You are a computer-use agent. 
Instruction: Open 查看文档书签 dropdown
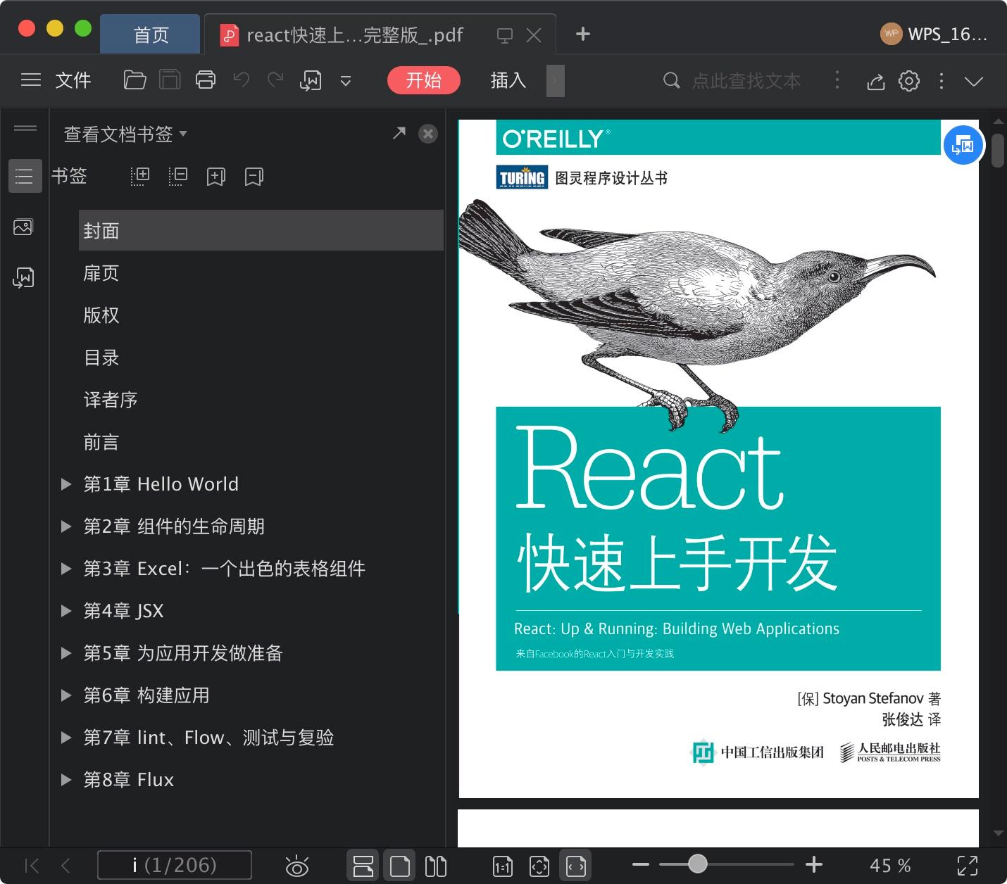tap(125, 134)
